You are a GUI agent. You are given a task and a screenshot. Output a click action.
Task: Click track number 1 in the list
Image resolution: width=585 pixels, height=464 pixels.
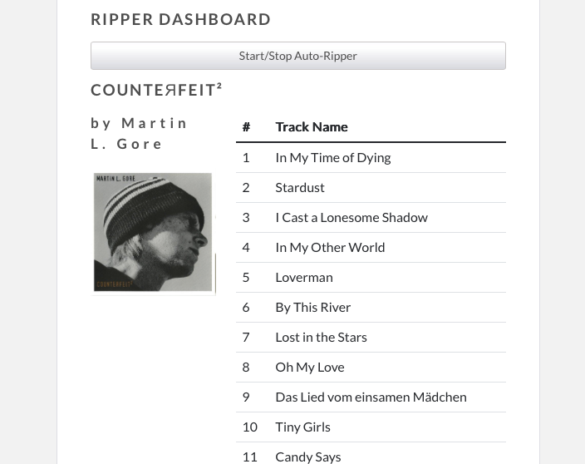tap(246, 157)
